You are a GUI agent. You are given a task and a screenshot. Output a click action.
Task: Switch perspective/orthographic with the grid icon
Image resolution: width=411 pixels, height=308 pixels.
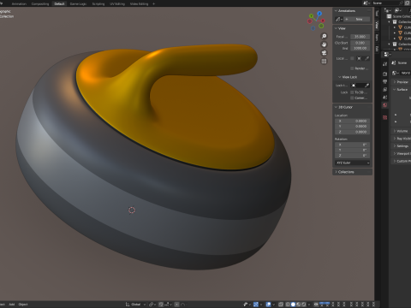coord(324,61)
